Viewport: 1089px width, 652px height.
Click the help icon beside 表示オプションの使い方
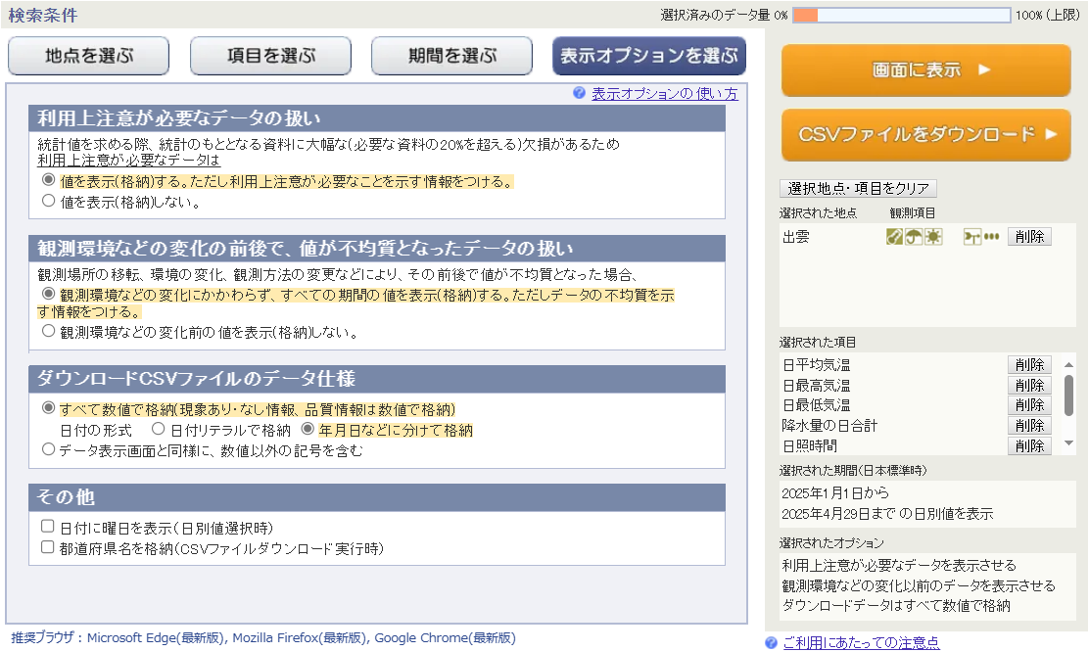pos(580,94)
